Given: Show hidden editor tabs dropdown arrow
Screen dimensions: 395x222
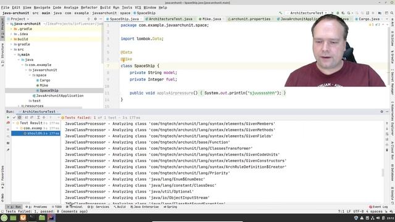Looking at the screenshot, I should (387, 19).
